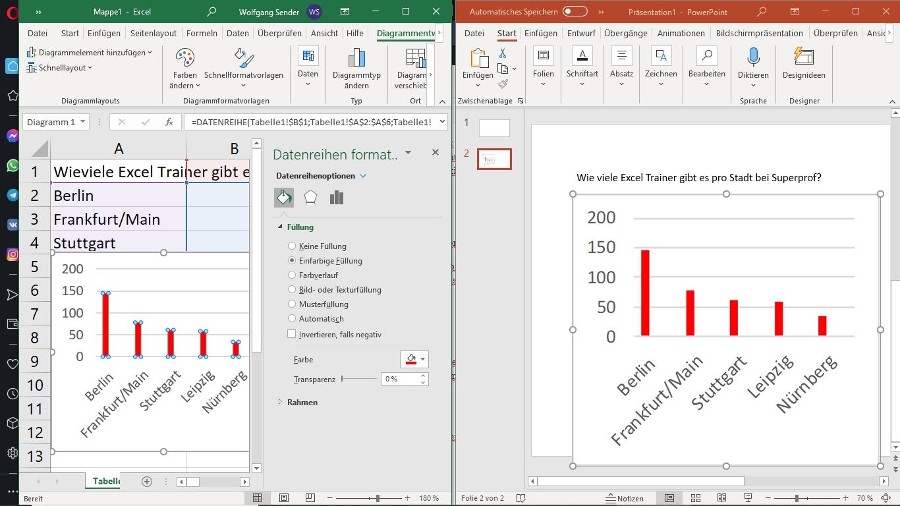Viewport: 900px width, 506px height.
Task: Choose the Farbverlauf fill option
Action: pos(292,275)
